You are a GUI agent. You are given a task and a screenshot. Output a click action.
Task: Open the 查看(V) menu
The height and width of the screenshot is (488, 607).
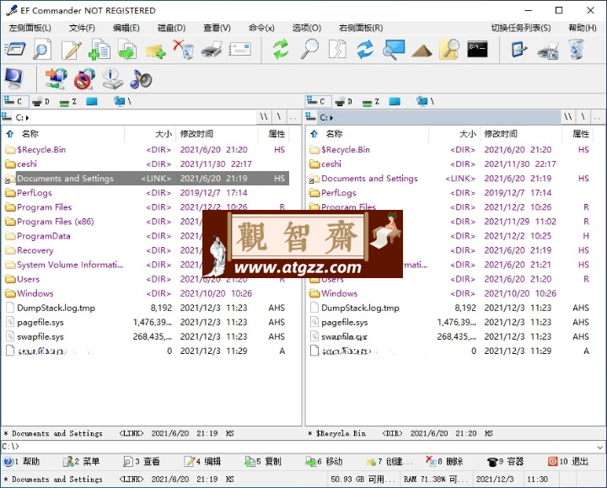tap(217, 28)
